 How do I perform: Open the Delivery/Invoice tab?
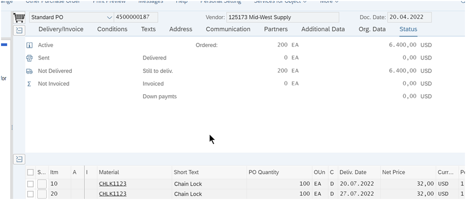point(61,29)
